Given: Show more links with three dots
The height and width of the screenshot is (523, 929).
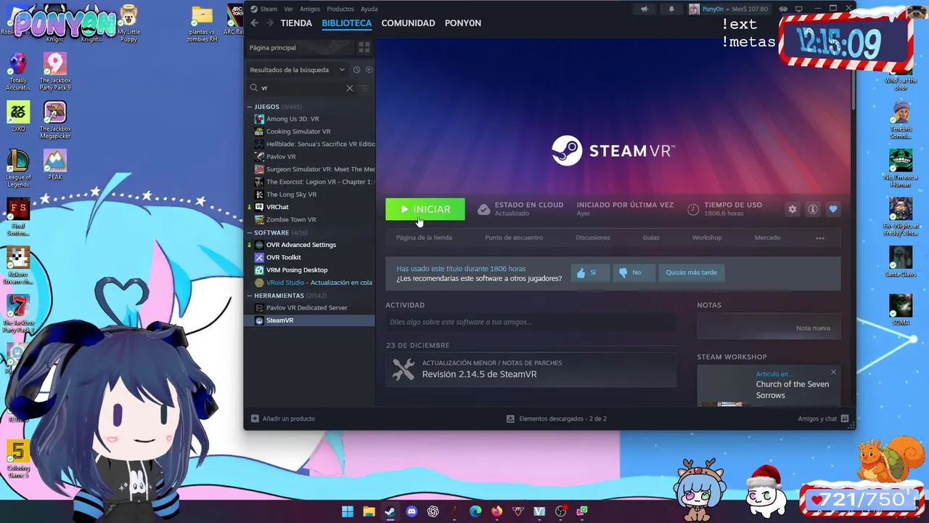Looking at the screenshot, I should [x=820, y=238].
